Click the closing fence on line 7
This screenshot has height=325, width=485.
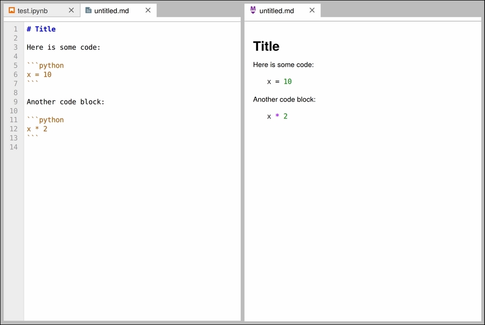(x=32, y=83)
